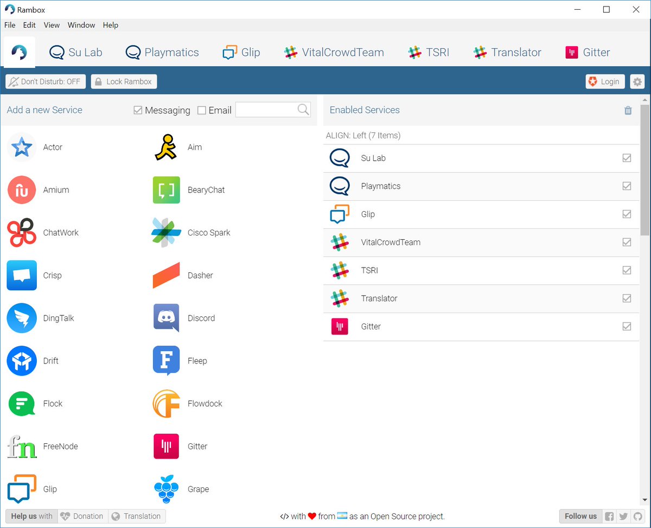This screenshot has width=651, height=528.
Task: Add the Flock service icon
Action: [22, 404]
